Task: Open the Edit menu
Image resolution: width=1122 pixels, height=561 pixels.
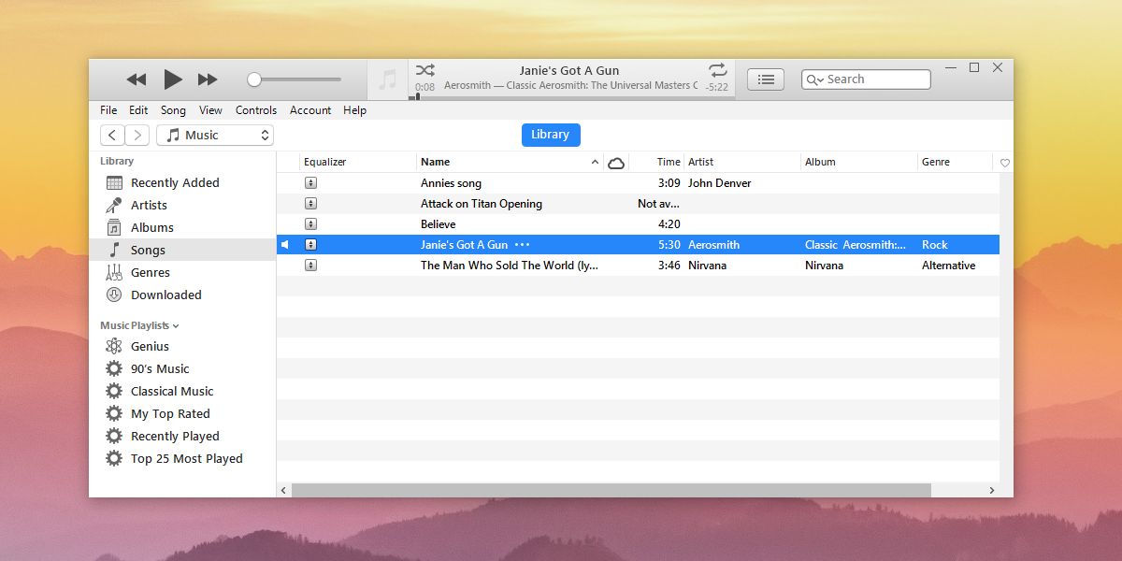Action: [138, 110]
